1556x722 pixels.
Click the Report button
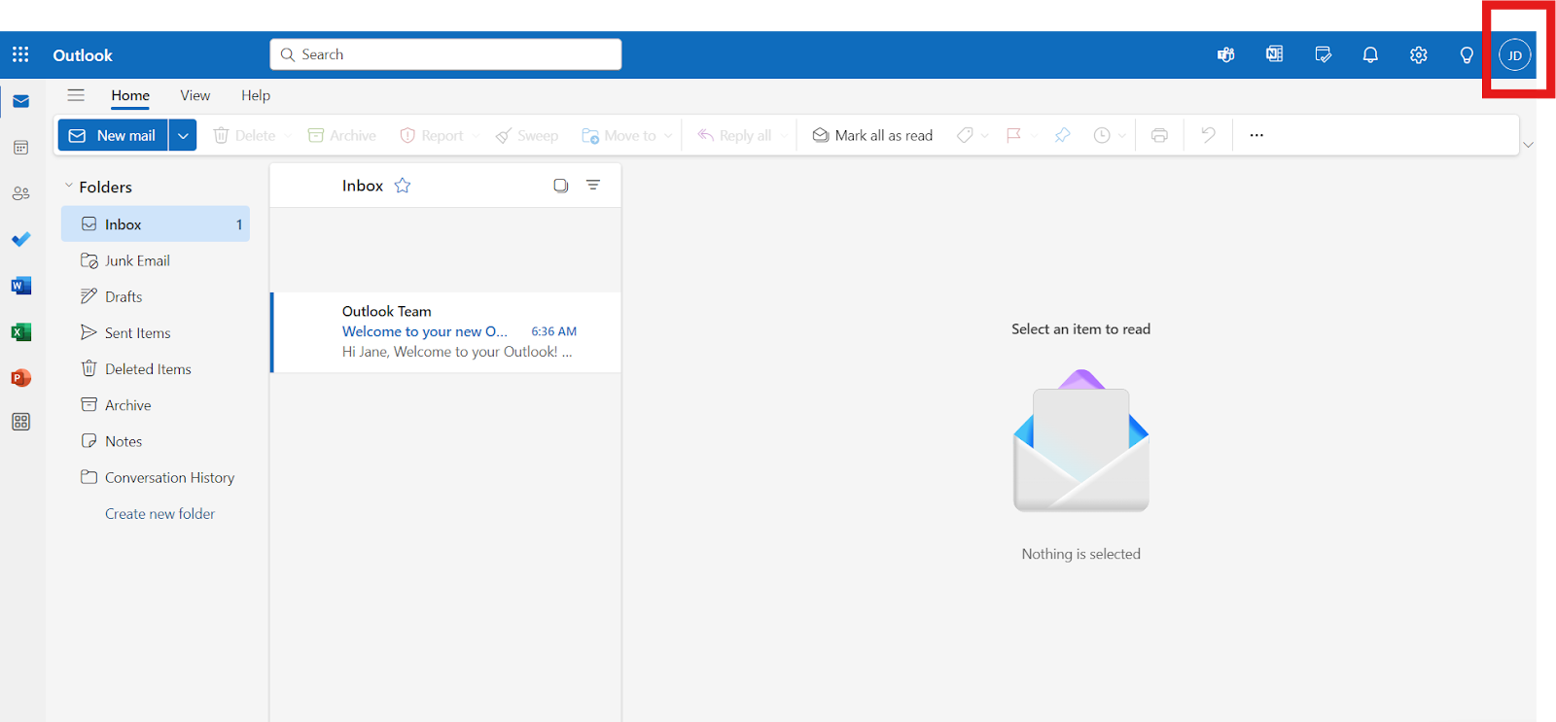431,135
